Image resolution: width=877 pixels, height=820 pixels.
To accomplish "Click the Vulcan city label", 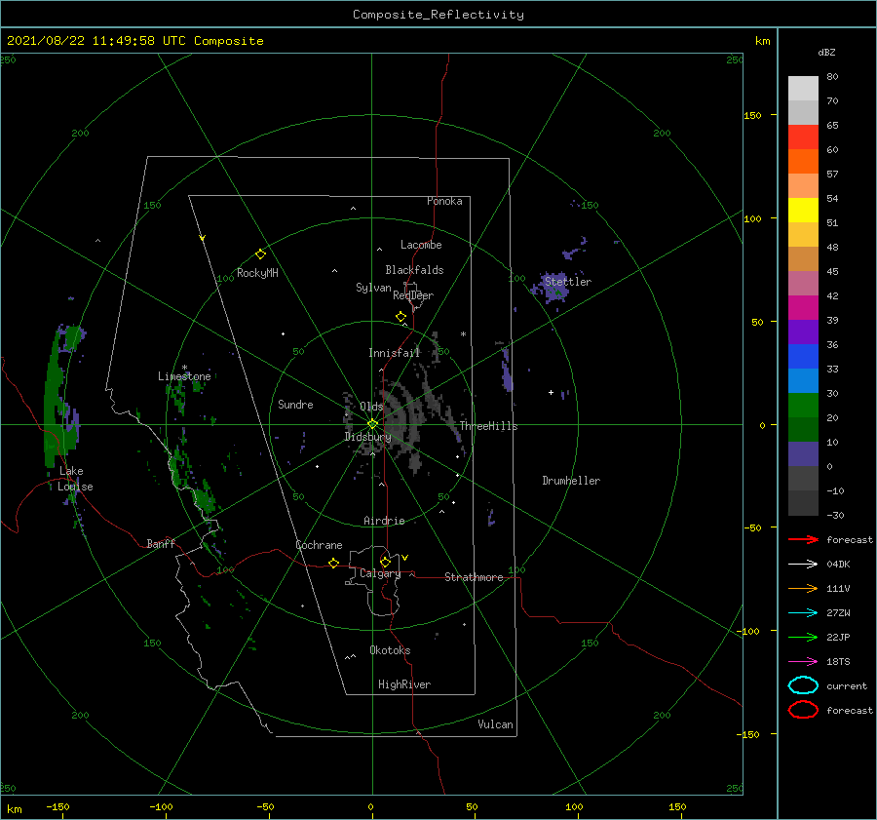I will 496,724.
